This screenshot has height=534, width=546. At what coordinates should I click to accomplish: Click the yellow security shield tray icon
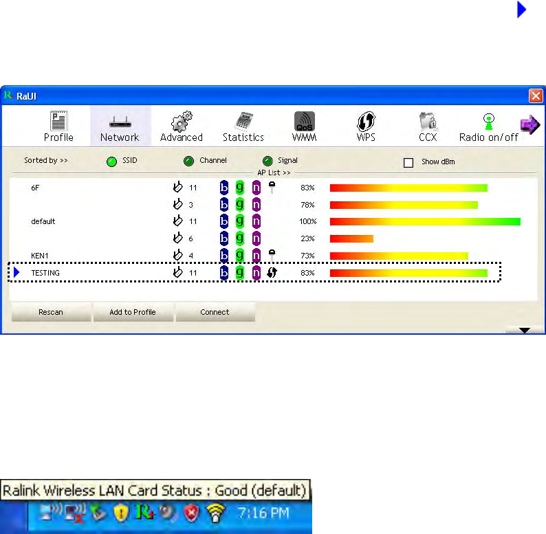coord(121,513)
